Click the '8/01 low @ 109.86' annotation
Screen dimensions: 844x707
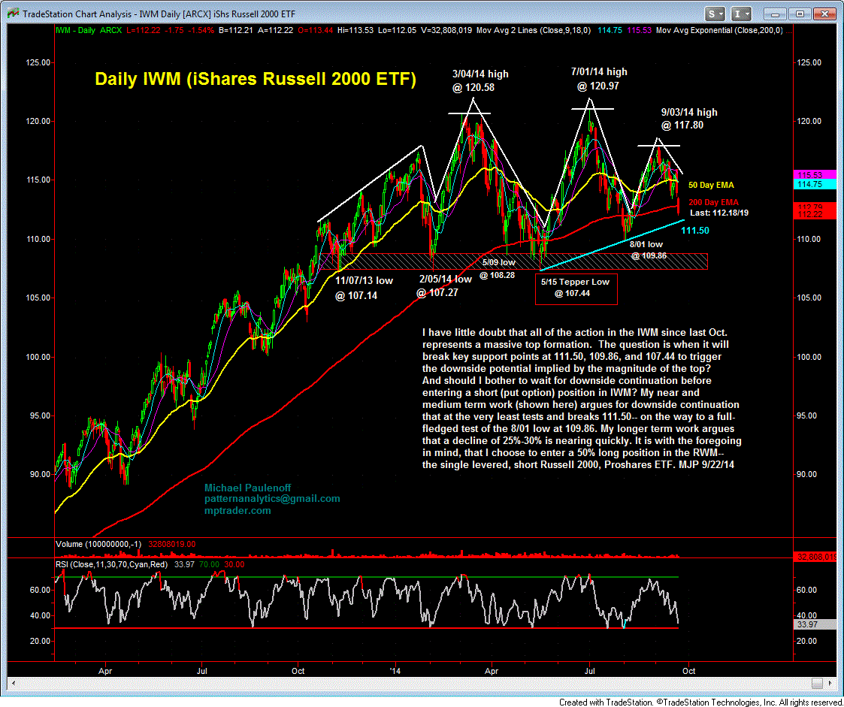(x=648, y=250)
